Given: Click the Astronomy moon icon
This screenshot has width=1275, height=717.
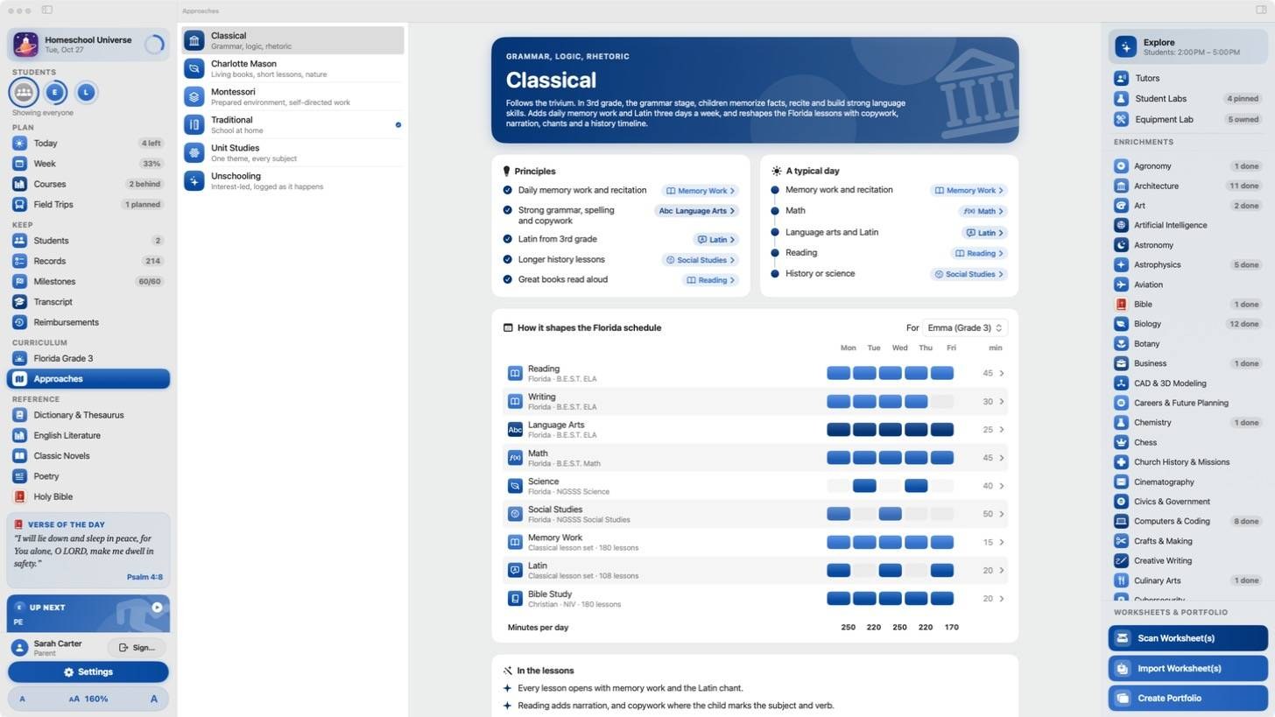Looking at the screenshot, I should 1121,245.
